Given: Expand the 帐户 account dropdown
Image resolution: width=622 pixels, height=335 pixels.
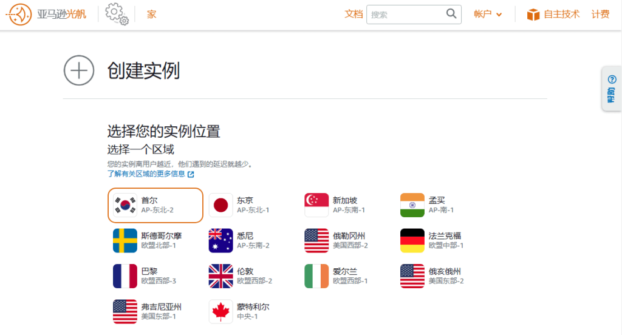Looking at the screenshot, I should [488, 15].
